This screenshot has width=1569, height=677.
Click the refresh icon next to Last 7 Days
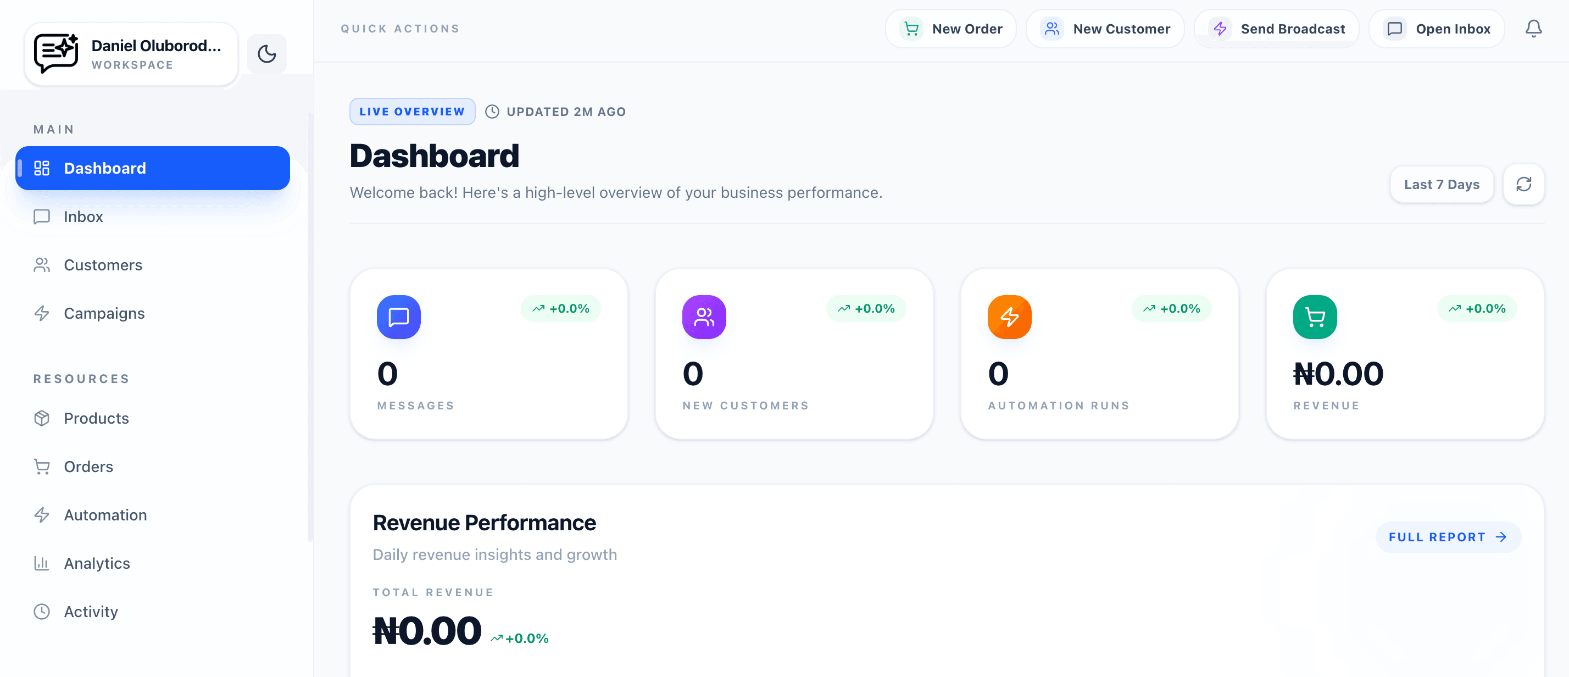tap(1524, 184)
